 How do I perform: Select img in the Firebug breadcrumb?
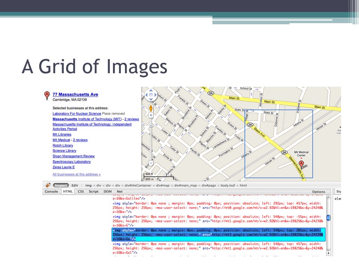click(x=88, y=185)
